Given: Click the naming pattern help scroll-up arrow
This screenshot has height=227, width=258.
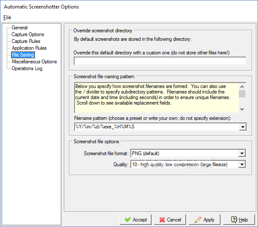Looking at the screenshot, I should tap(242, 87).
